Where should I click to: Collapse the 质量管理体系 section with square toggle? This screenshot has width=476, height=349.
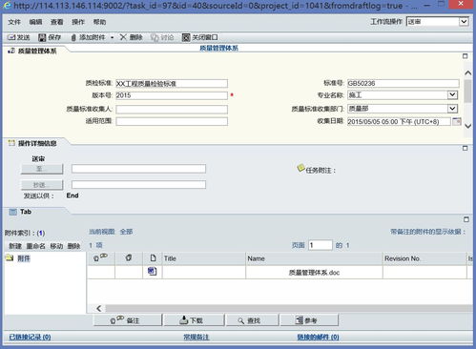coord(465,56)
